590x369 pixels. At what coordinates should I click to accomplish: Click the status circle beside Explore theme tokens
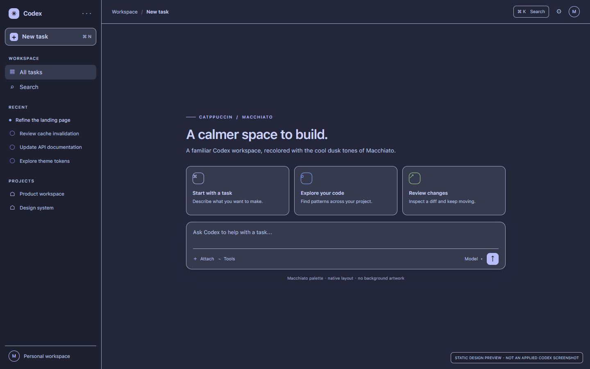point(12,161)
